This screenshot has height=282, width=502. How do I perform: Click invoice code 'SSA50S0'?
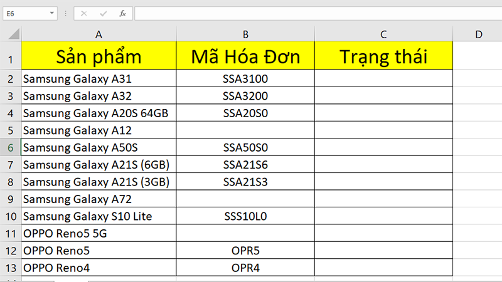tap(245, 148)
